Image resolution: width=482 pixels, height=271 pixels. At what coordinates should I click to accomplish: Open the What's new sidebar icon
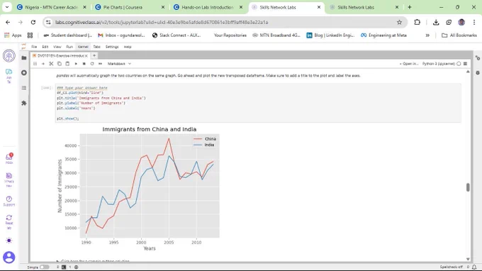point(9,180)
